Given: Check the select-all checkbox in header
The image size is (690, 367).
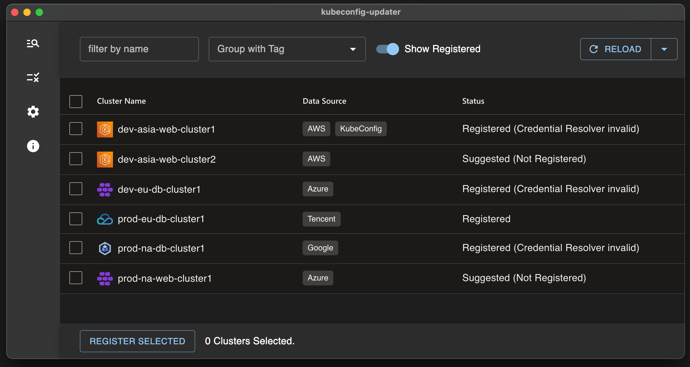Looking at the screenshot, I should (76, 101).
